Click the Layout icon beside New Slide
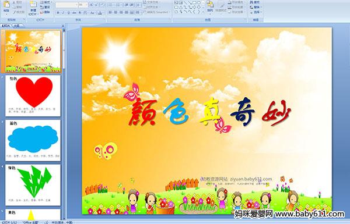 point(45,2)
